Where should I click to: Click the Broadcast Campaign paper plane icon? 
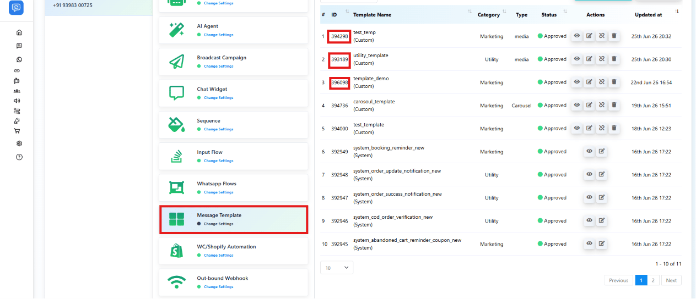[176, 62]
